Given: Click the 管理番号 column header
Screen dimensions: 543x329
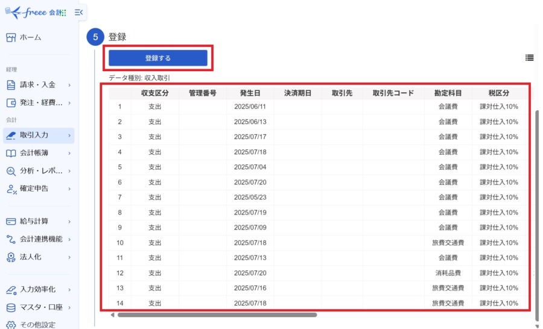Looking at the screenshot, I should point(203,93).
